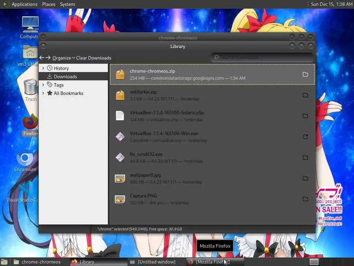Click the Search Downloads field
354x266 pixels.
tap(262, 57)
